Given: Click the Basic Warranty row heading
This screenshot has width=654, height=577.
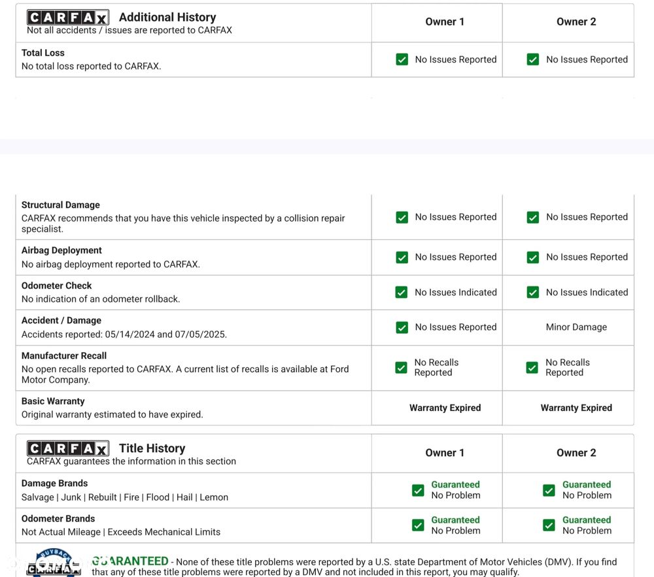Looking at the screenshot, I should (53, 401).
